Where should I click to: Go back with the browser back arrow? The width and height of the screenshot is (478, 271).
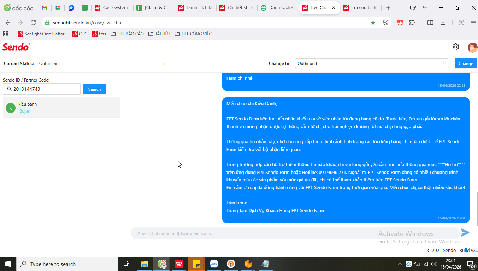pyautogui.click(x=8, y=23)
